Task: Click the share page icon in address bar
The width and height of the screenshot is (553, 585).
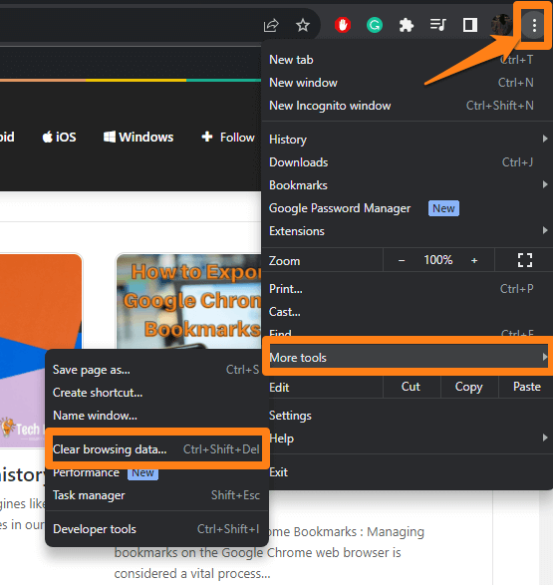Action: (x=271, y=25)
